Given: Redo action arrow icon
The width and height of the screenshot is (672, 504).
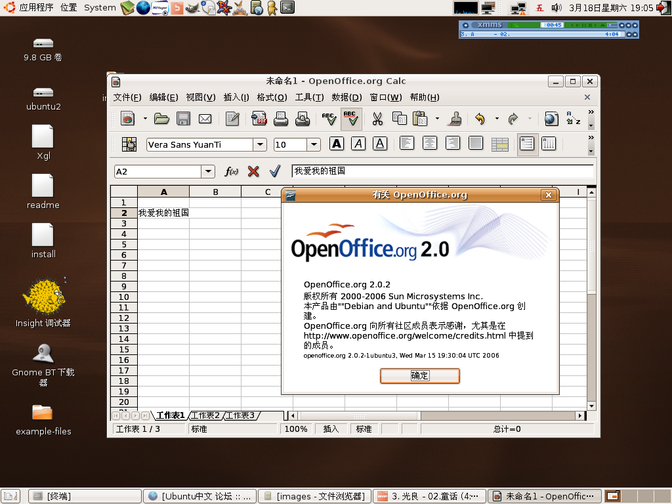Looking at the screenshot, I should (x=513, y=119).
